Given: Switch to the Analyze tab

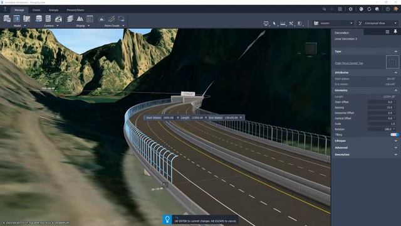Looking at the screenshot, I should point(53,10).
